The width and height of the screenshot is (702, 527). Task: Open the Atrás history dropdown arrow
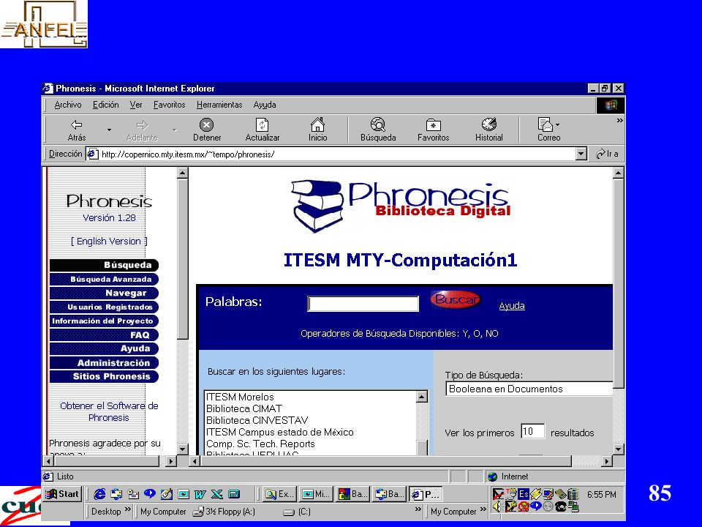point(109,130)
